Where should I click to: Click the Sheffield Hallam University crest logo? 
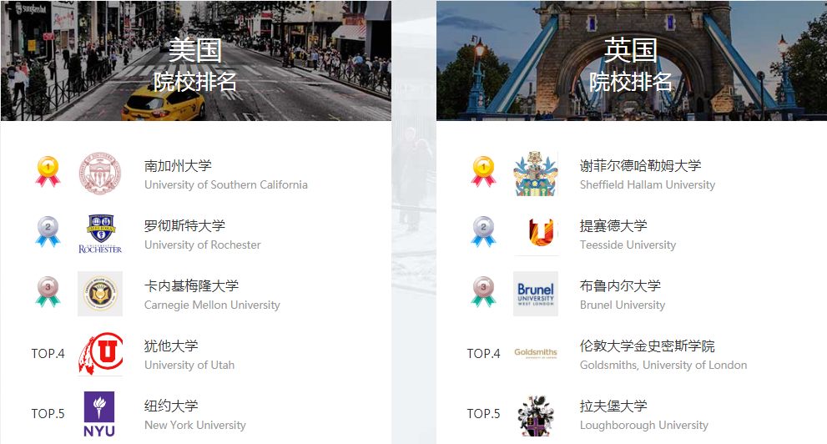535,174
